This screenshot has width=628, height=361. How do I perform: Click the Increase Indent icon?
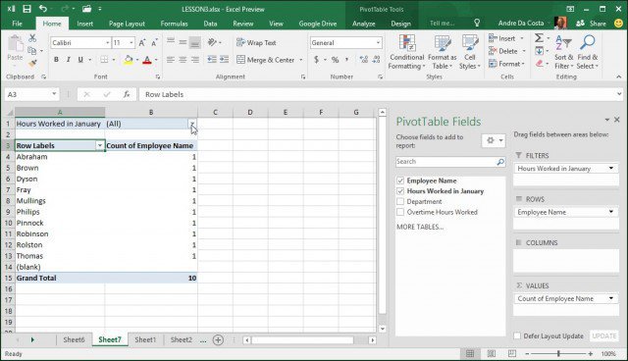coord(225,60)
